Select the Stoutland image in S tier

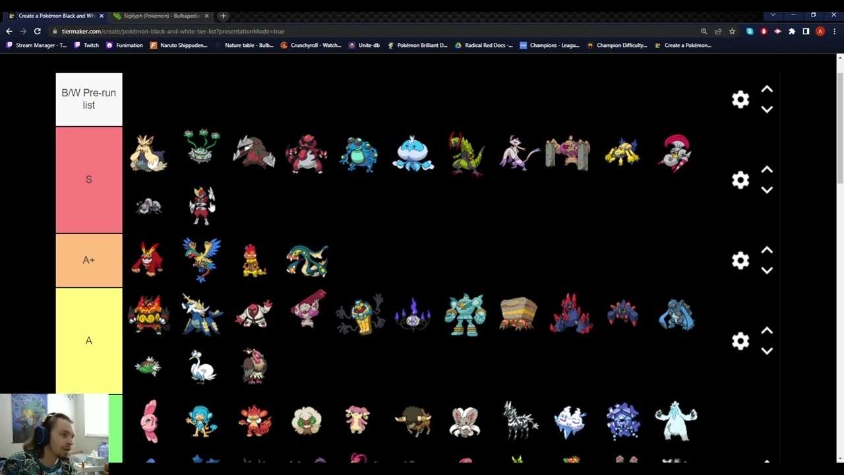coord(148,153)
